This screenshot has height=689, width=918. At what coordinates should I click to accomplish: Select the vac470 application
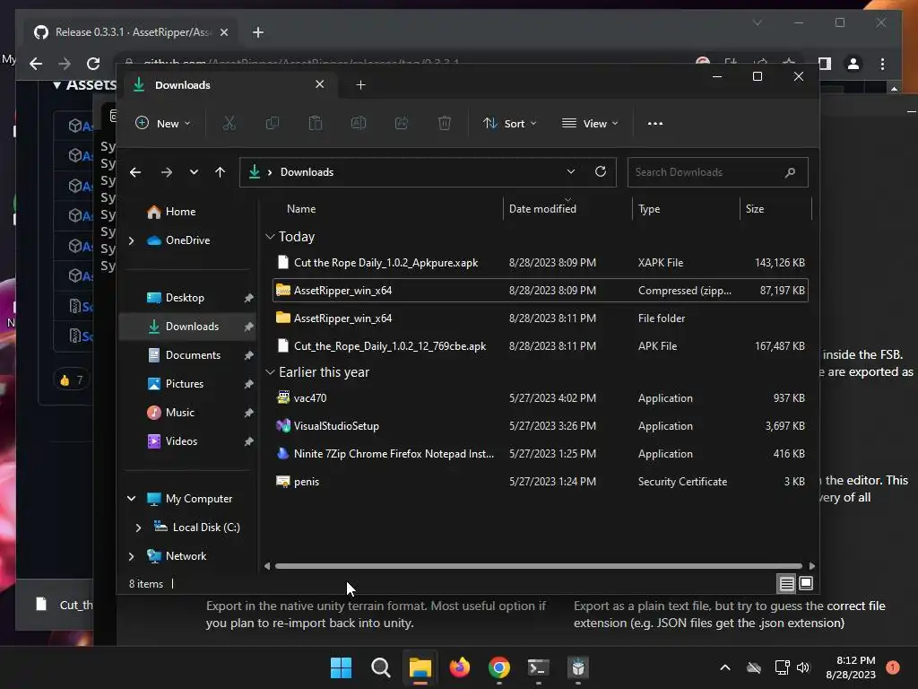click(541, 397)
